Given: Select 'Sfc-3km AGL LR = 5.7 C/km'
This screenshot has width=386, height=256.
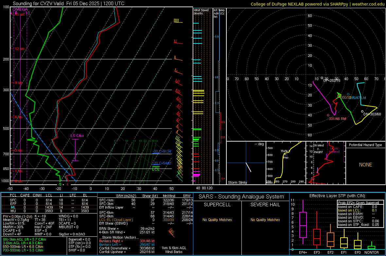Looking at the screenshot, I should point(25,239).
